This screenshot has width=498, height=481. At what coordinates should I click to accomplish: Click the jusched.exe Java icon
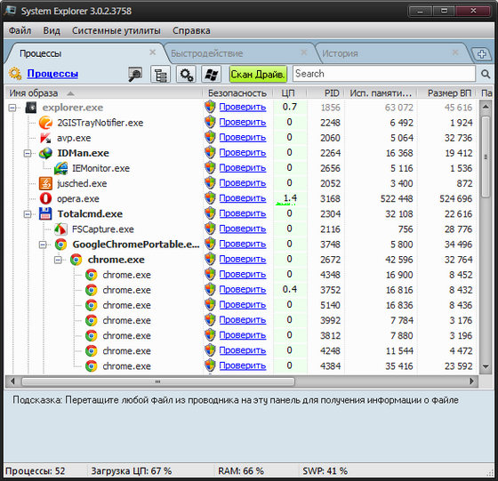click(x=45, y=183)
